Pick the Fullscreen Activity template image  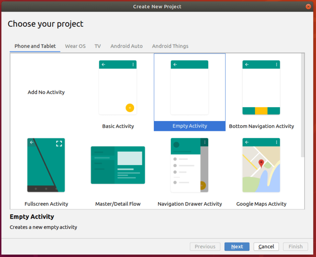point(46,165)
